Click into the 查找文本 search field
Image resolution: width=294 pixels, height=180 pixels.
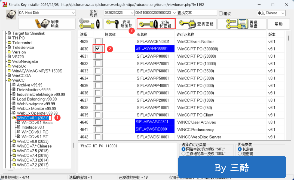pos(197,13)
